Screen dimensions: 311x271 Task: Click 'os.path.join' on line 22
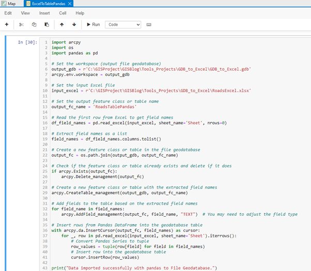pos(96,155)
